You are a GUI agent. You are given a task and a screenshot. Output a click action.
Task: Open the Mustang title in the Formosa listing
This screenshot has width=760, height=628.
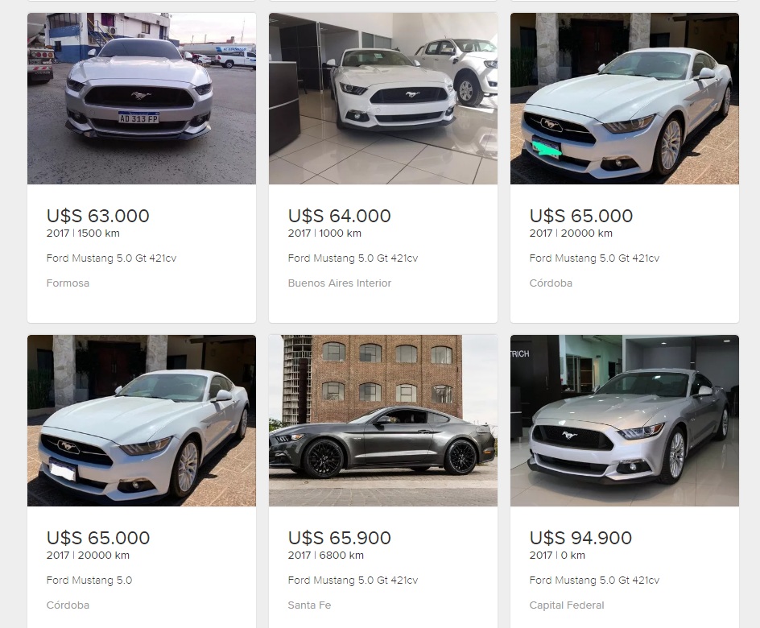(x=111, y=258)
